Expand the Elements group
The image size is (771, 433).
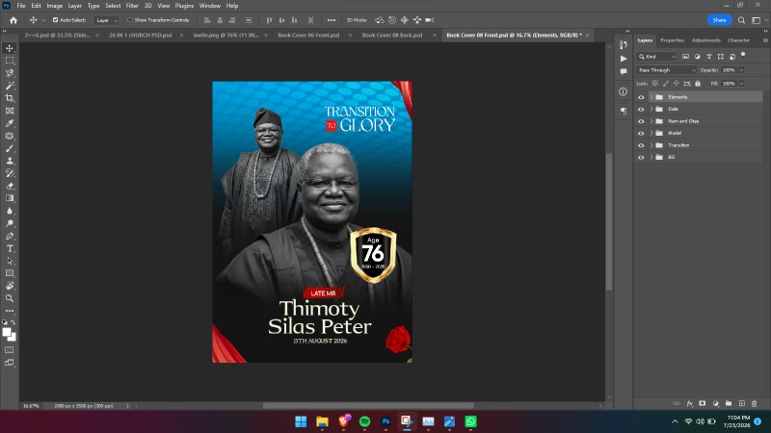click(651, 97)
